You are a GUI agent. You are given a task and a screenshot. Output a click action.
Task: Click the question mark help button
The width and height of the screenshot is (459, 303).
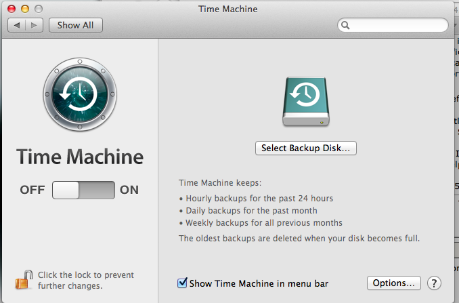point(434,283)
